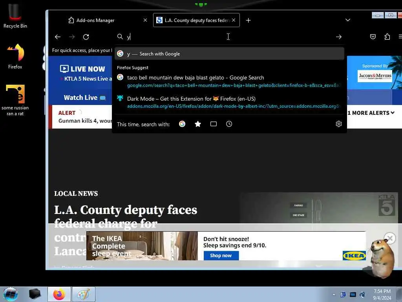Viewport: 402px width, 302px height.
Task: Click the Gunman kills 4 alert headline
Action: (85, 121)
